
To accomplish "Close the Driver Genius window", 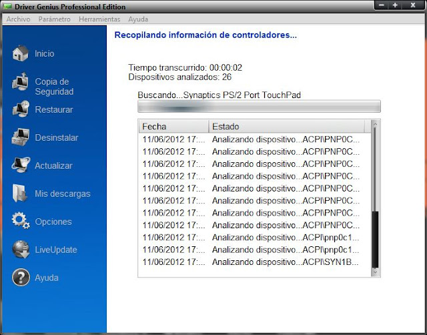I will (413, 5).
